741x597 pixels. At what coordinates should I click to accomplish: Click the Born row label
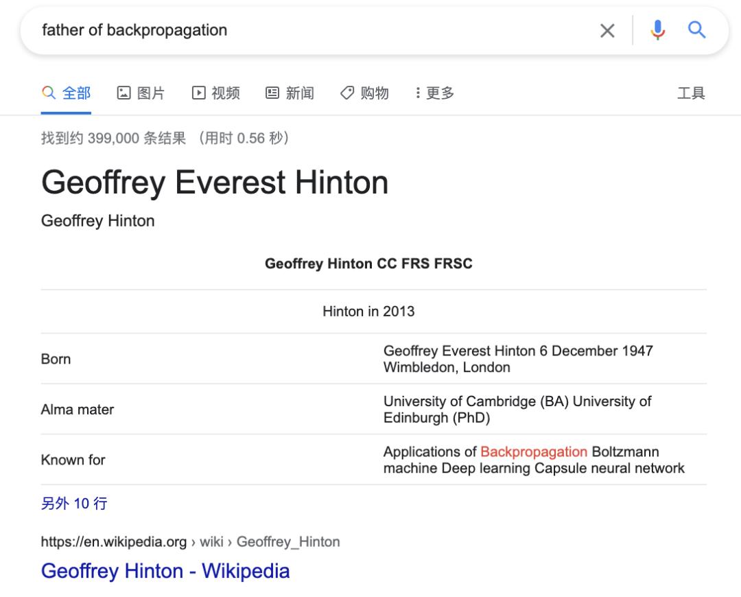(56, 359)
